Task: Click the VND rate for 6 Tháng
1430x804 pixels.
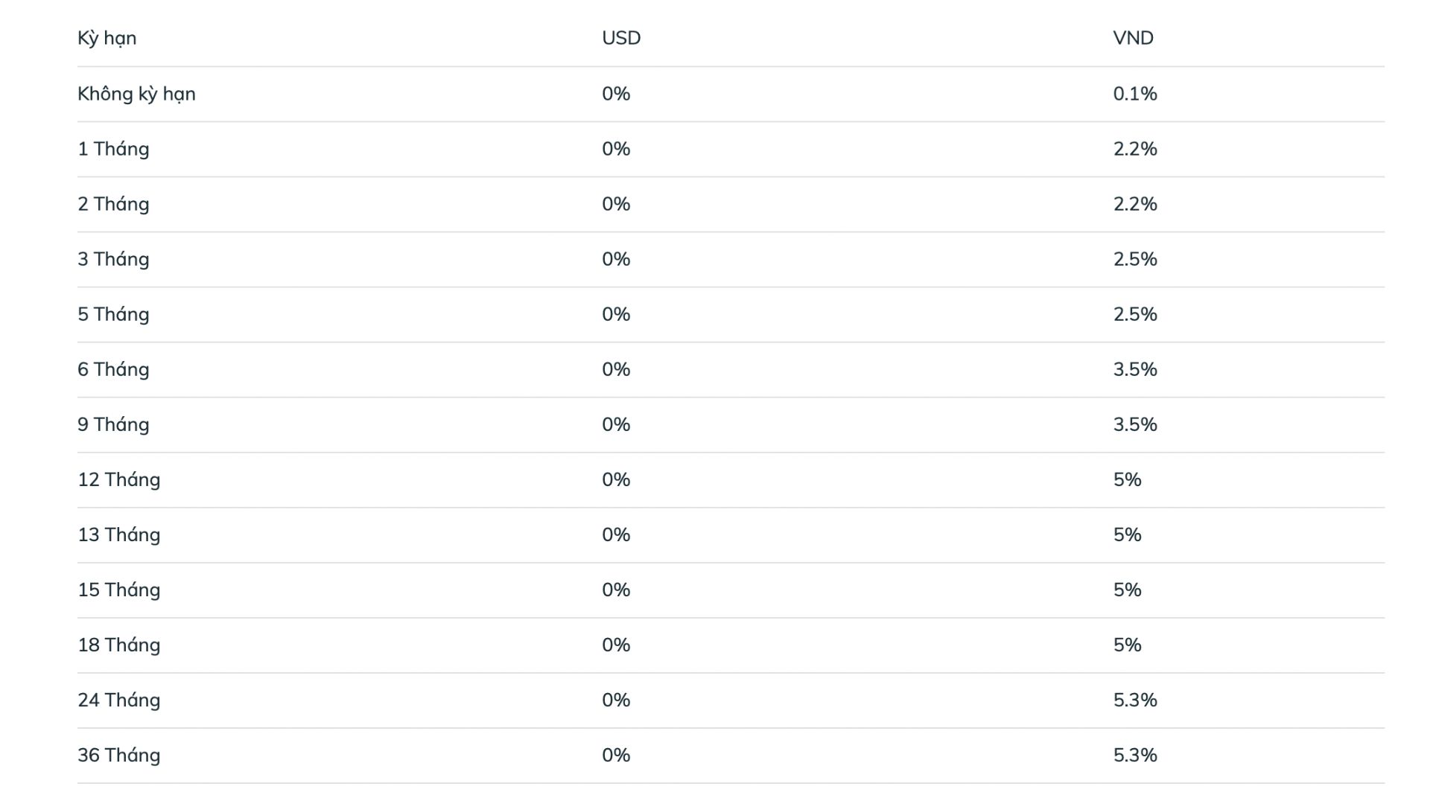Action: (x=1135, y=369)
